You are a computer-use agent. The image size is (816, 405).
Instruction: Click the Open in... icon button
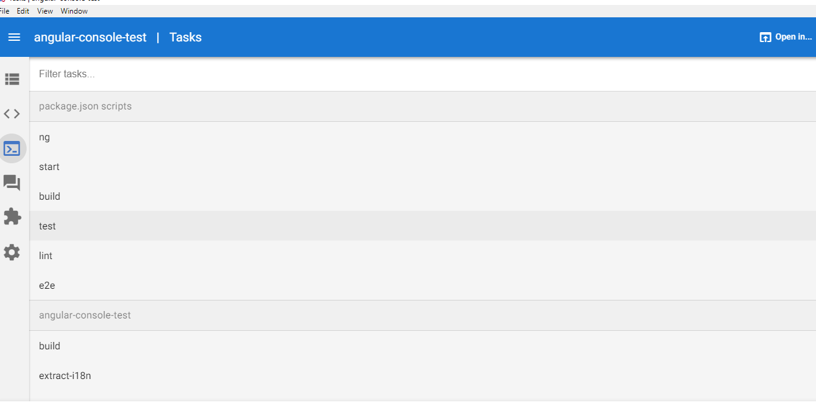coord(785,37)
